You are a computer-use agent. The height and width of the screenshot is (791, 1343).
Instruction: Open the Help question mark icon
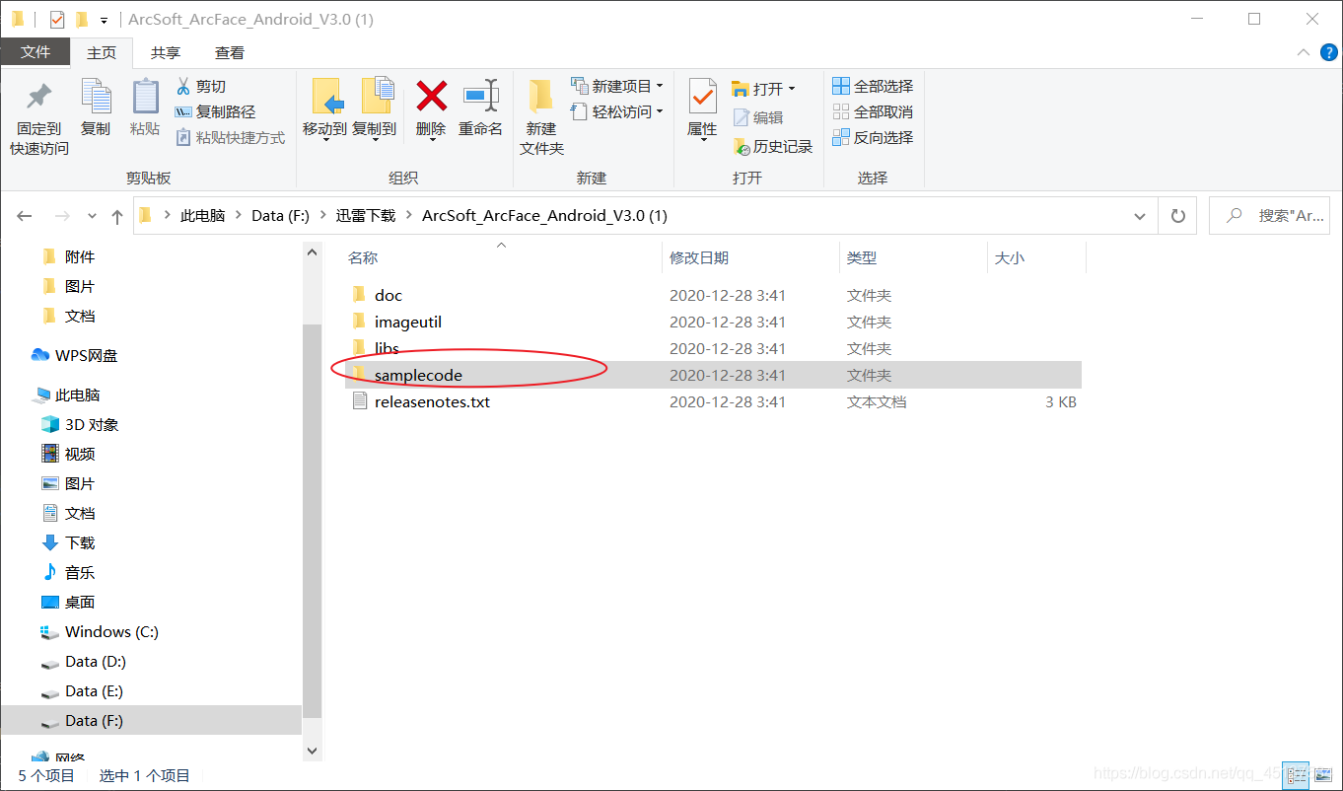tap(1327, 52)
